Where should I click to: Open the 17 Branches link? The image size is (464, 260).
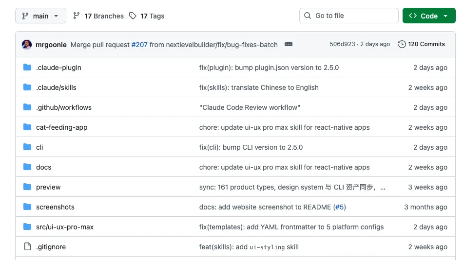pyautogui.click(x=104, y=16)
